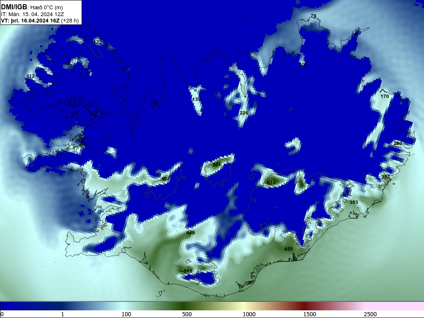Click the map value '139'
This screenshot has width=424, height=318.
196,99
